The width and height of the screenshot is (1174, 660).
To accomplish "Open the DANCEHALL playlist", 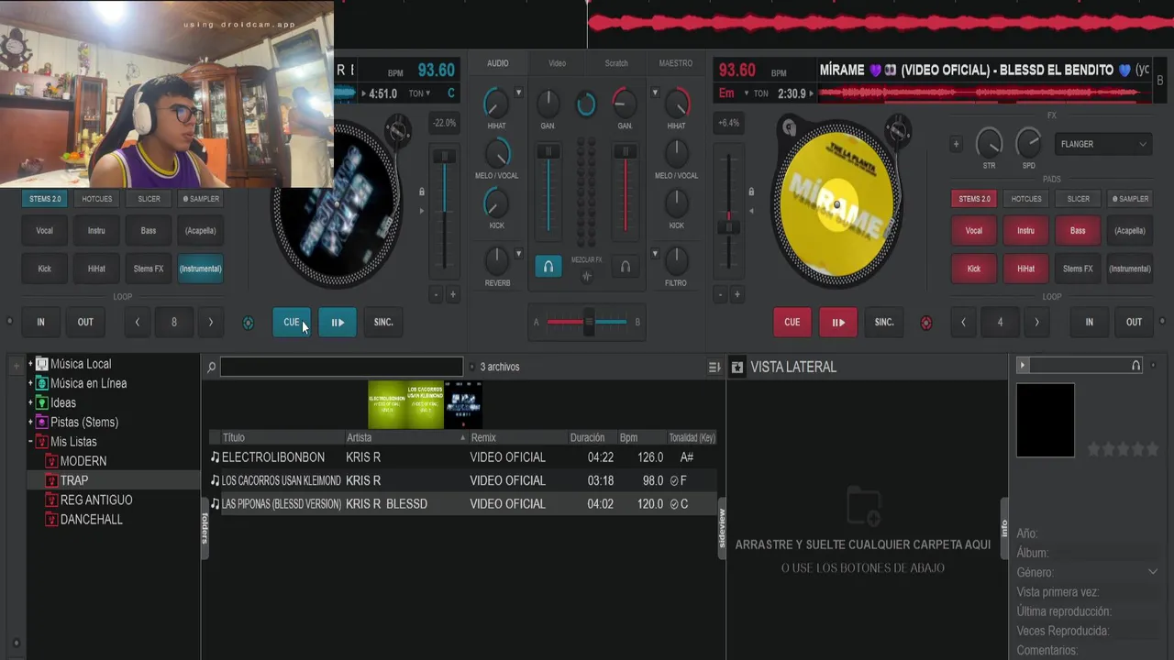I will (91, 519).
